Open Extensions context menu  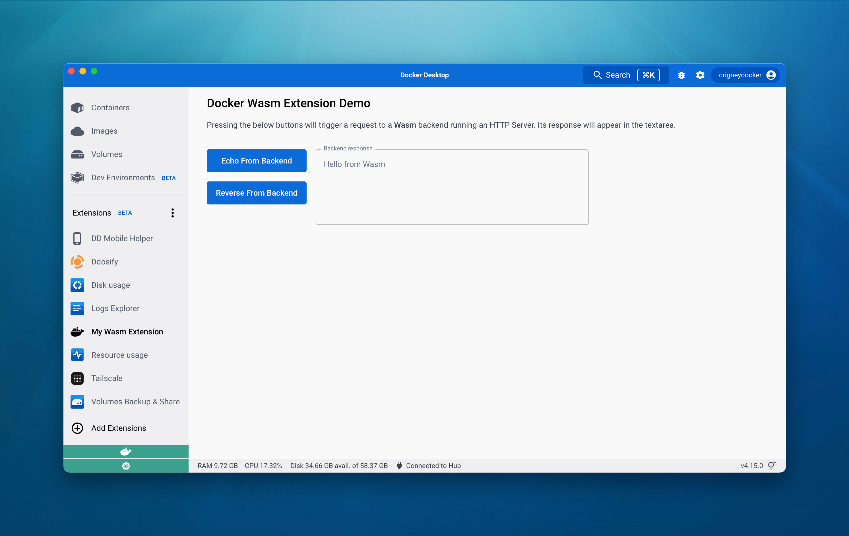(x=172, y=212)
